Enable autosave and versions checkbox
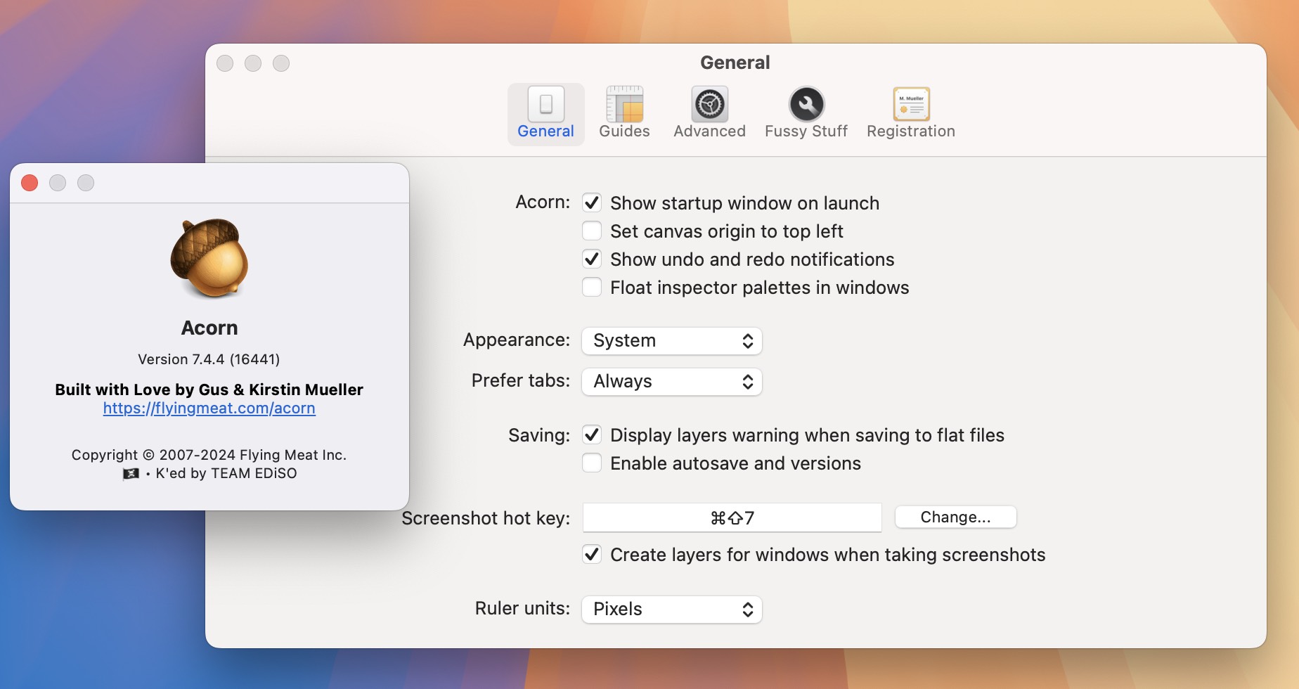The height and width of the screenshot is (689, 1299). click(x=592, y=463)
